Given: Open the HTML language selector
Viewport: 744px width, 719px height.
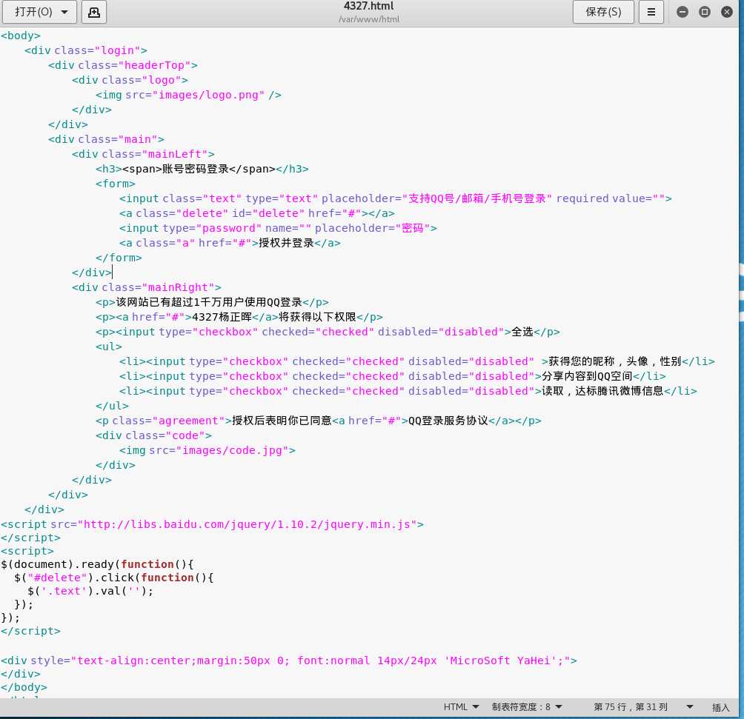Looking at the screenshot, I should tap(461, 706).
